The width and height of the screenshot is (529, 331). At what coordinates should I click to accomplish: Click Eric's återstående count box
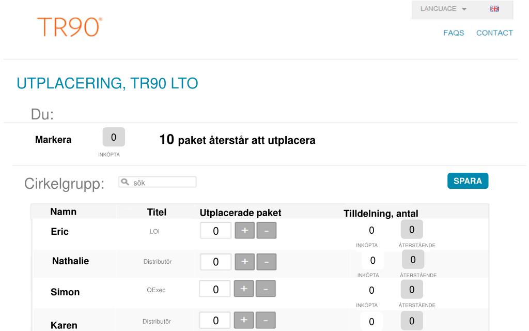click(412, 229)
